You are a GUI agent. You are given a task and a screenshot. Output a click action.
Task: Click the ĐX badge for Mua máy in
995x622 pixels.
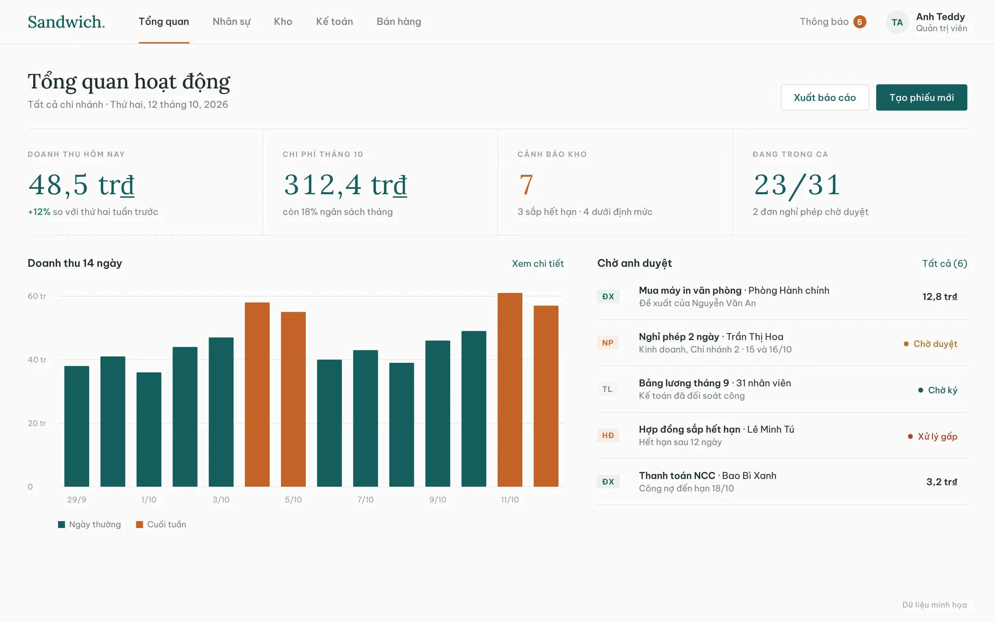pyautogui.click(x=608, y=296)
